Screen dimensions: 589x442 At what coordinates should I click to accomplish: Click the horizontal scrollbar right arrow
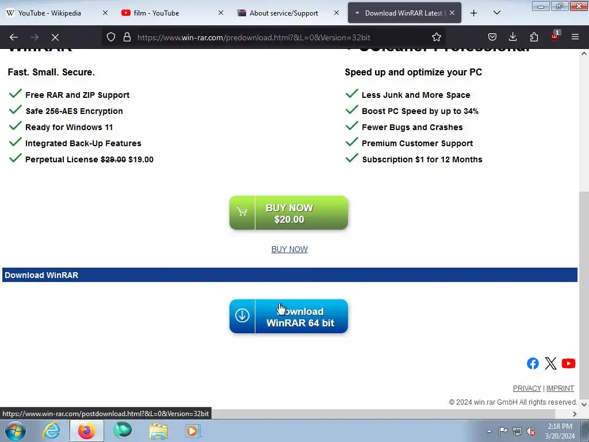575,414
